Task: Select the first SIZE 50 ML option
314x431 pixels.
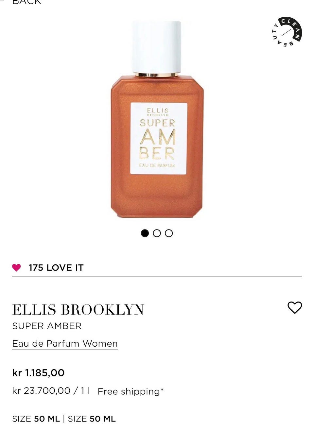Action: click(36, 419)
